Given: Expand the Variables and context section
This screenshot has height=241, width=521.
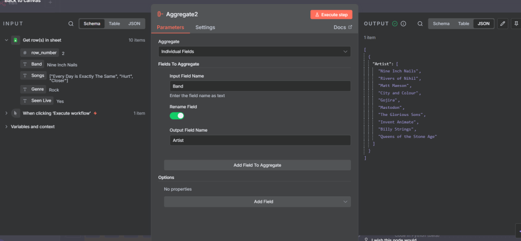Looking at the screenshot, I should coord(6,127).
